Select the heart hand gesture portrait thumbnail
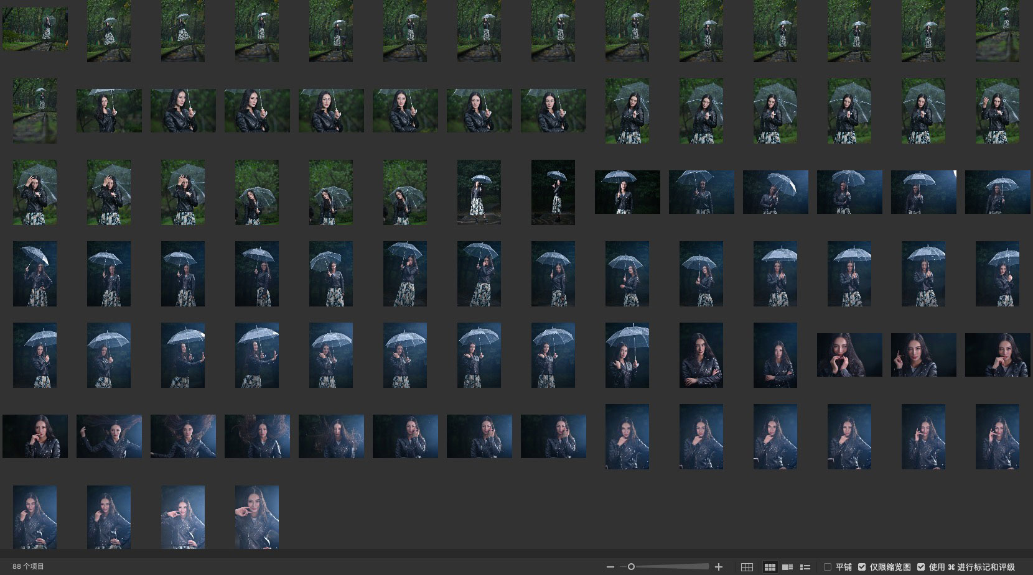This screenshot has width=1033, height=575. coord(849,355)
